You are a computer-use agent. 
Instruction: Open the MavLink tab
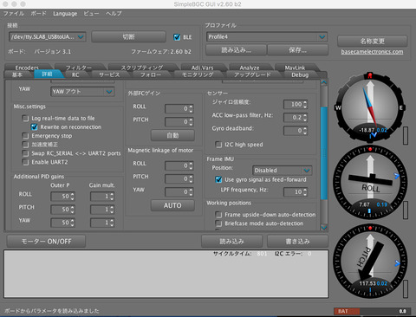point(295,68)
